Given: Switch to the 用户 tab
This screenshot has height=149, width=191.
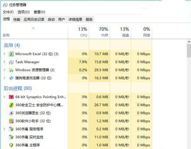Looking at the screenshot, I should 62,19.
